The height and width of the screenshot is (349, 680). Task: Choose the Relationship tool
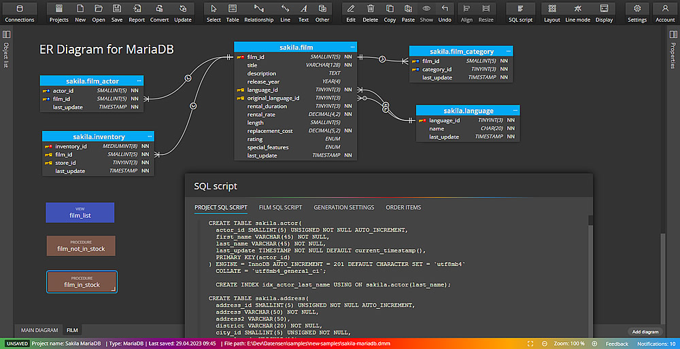[258, 12]
